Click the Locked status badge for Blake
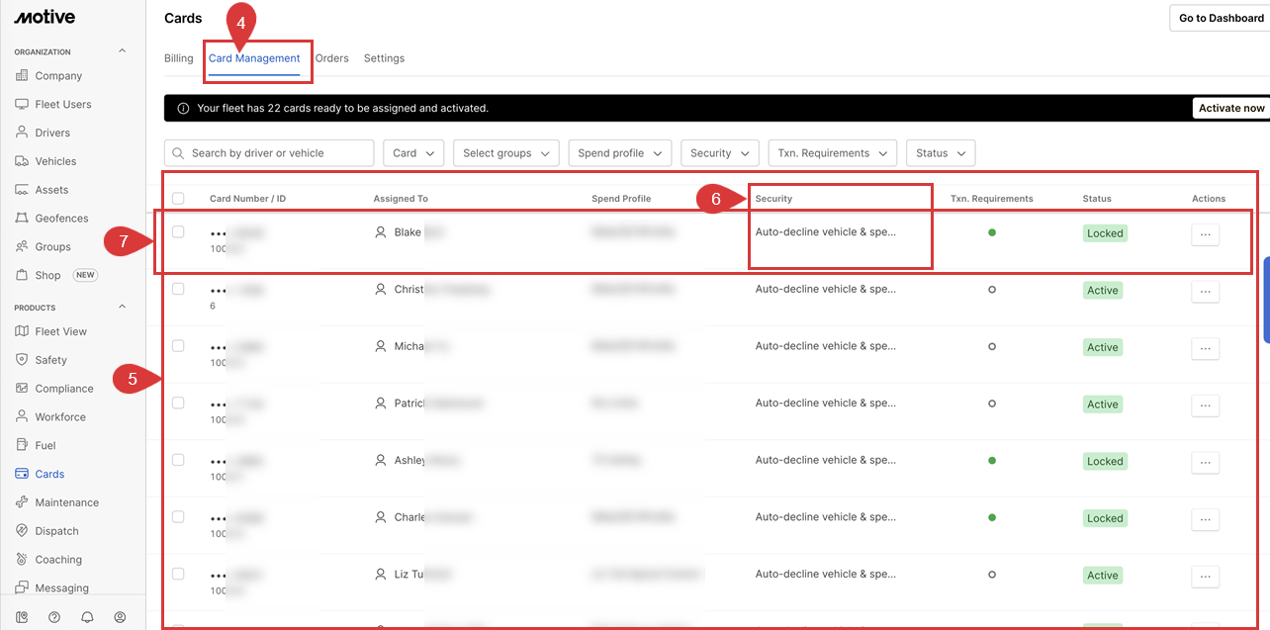The image size is (1270, 630). 1105,233
